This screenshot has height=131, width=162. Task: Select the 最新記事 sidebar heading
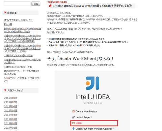tap(12, 13)
